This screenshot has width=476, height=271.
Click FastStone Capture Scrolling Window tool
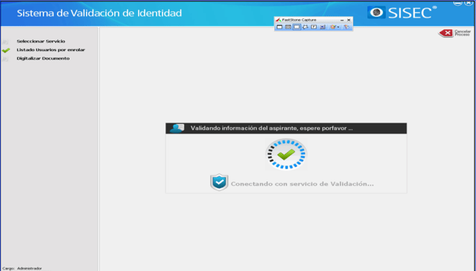pyautogui.click(x=323, y=27)
